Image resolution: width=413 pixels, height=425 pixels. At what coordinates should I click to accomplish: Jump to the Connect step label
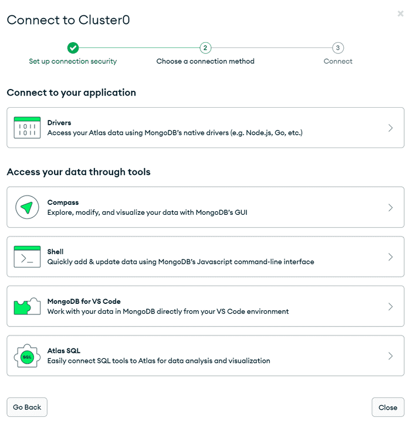[338, 61]
